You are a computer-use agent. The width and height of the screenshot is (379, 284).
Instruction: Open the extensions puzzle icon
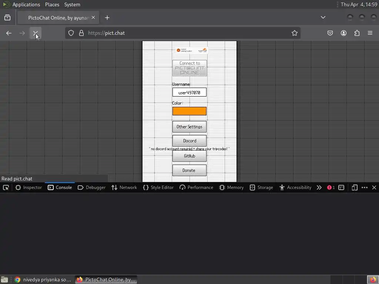357,33
